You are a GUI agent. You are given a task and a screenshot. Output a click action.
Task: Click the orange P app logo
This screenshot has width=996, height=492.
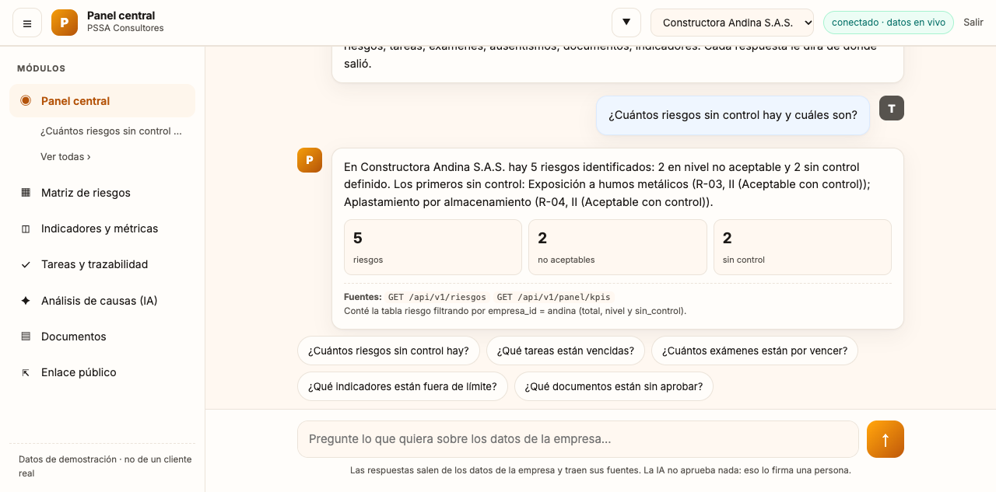point(65,23)
